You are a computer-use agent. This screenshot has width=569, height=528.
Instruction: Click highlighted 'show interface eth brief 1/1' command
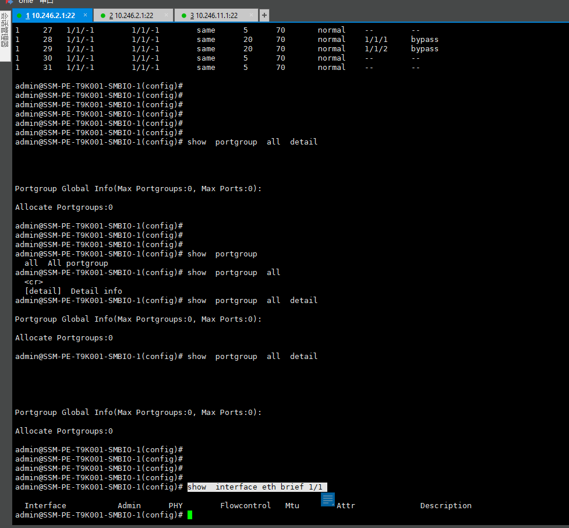[x=256, y=487]
